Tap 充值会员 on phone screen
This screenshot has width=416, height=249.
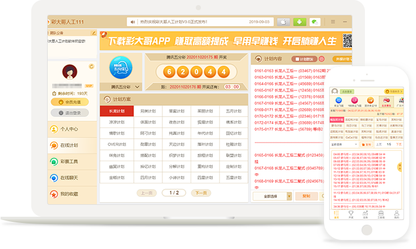pos(394,92)
